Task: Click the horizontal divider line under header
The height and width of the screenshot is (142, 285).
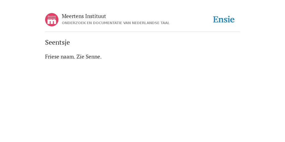Action: pos(142,32)
